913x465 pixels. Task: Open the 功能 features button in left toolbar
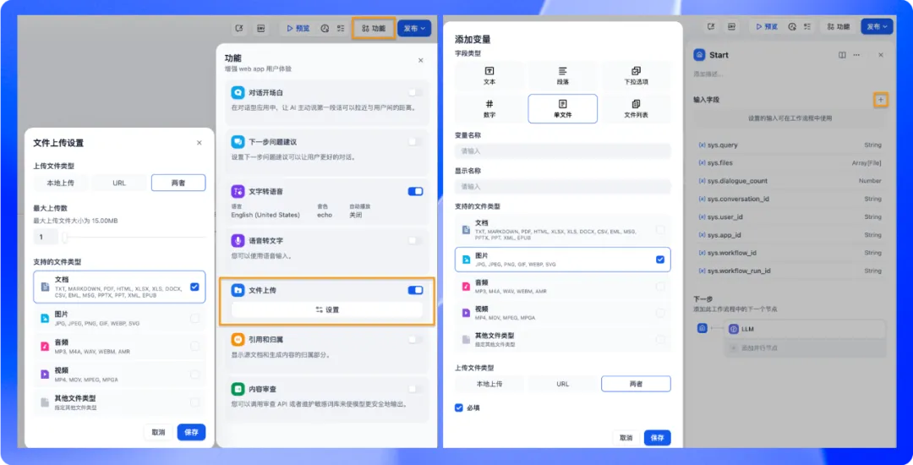(374, 29)
